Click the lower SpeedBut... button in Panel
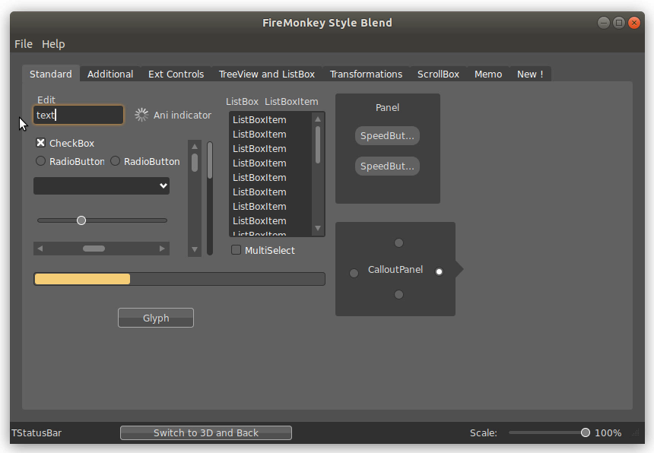This screenshot has width=654, height=453. [387, 166]
